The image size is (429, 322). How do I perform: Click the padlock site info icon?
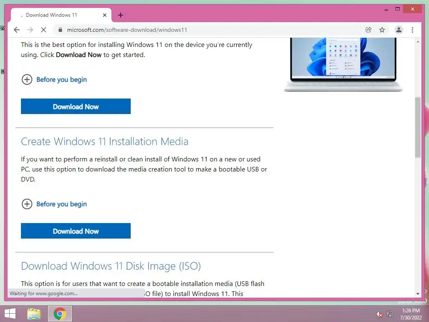(x=60, y=30)
